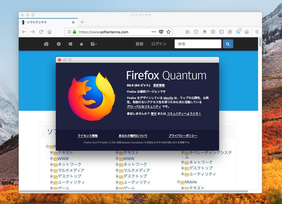Image resolution: width=282 pixels, height=204 pixels.
Task: Save page to Pocket
Action: (161, 32)
